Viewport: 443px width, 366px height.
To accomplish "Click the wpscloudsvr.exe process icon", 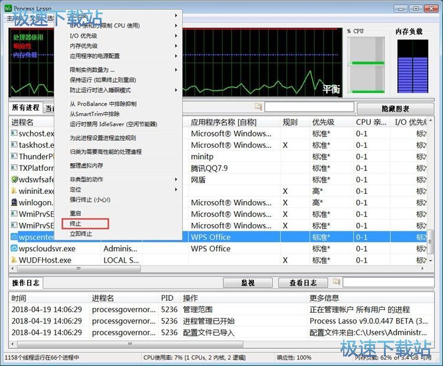I will tap(14, 249).
